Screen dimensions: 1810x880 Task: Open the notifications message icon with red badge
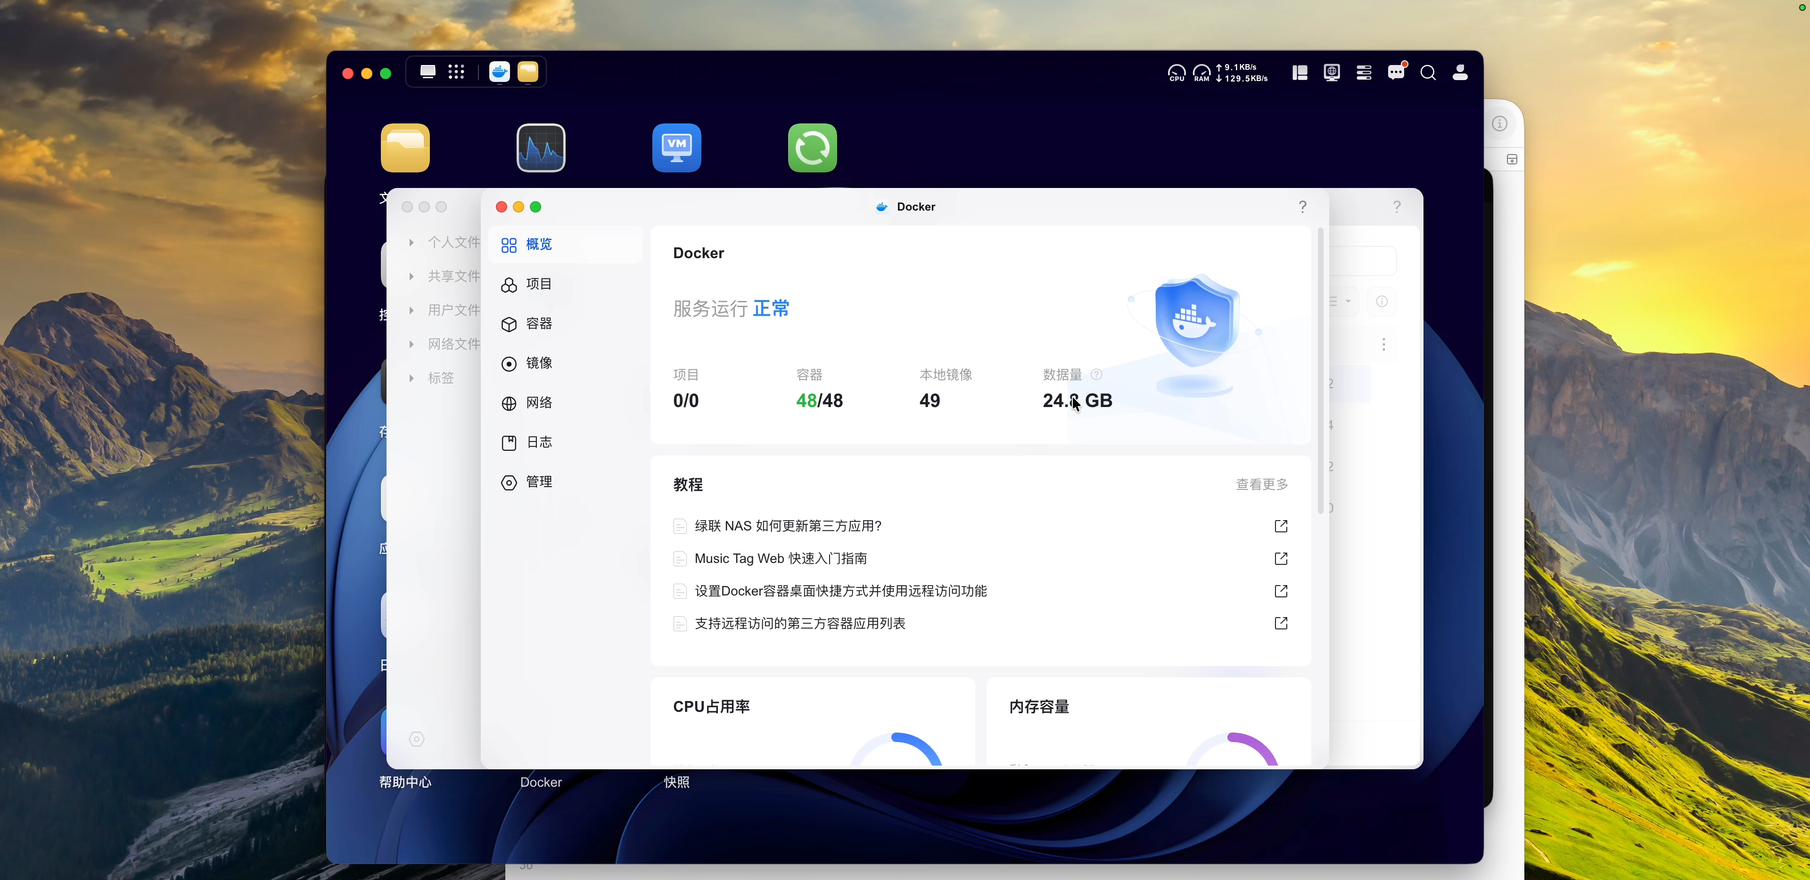point(1397,72)
